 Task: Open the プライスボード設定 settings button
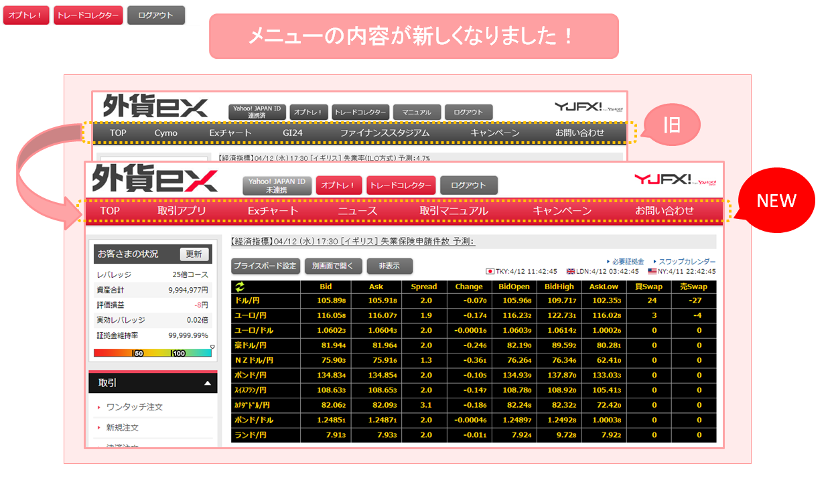point(265,266)
